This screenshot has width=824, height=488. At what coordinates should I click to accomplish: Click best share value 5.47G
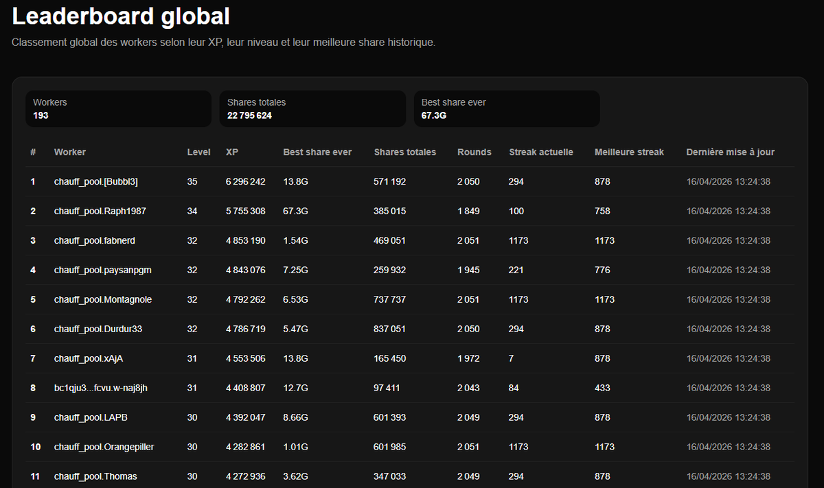[x=295, y=329]
